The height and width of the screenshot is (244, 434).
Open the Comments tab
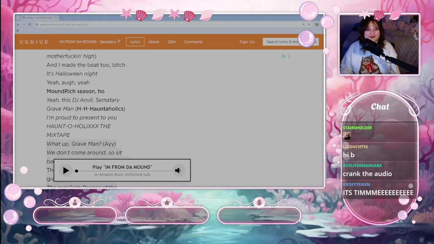[193, 42]
